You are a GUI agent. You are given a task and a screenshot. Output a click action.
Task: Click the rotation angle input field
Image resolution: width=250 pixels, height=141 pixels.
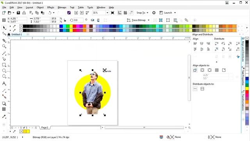[x=79, y=20]
